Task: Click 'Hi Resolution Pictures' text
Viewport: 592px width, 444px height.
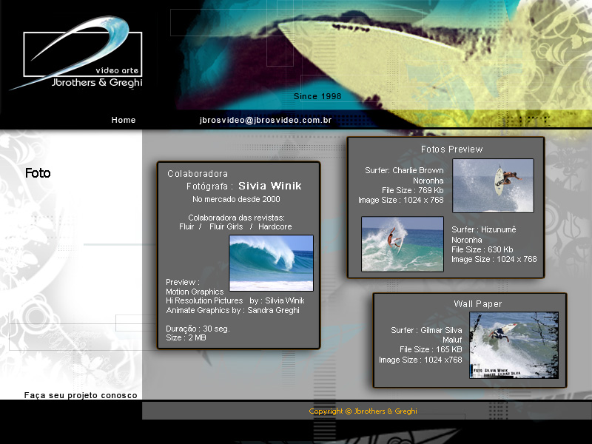Action: 204,301
